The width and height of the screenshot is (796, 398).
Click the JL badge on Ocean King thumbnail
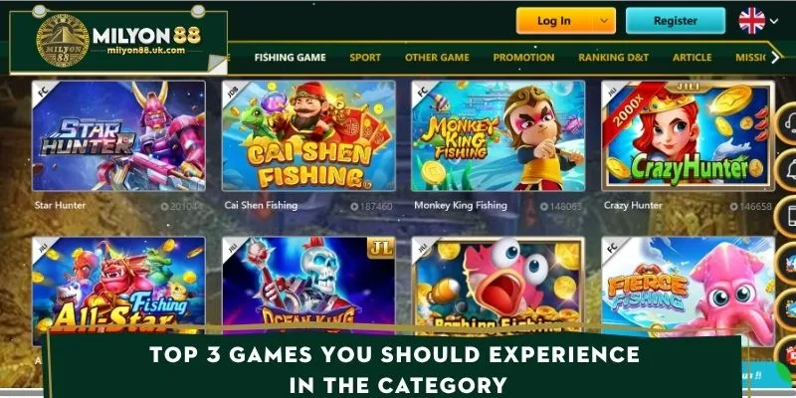(x=381, y=248)
